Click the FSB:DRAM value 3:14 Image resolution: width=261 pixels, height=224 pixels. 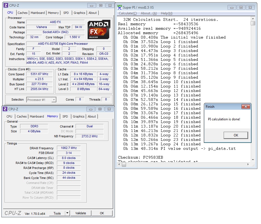click(x=69, y=153)
